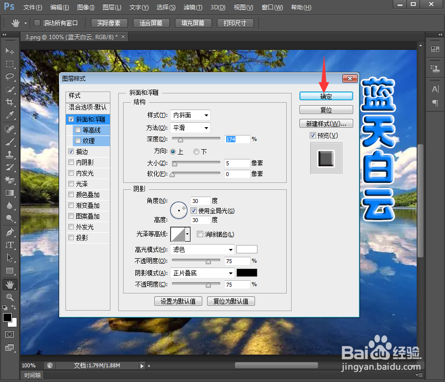Select the Quick Selection tool
The height and width of the screenshot is (382, 445).
tap(10, 90)
